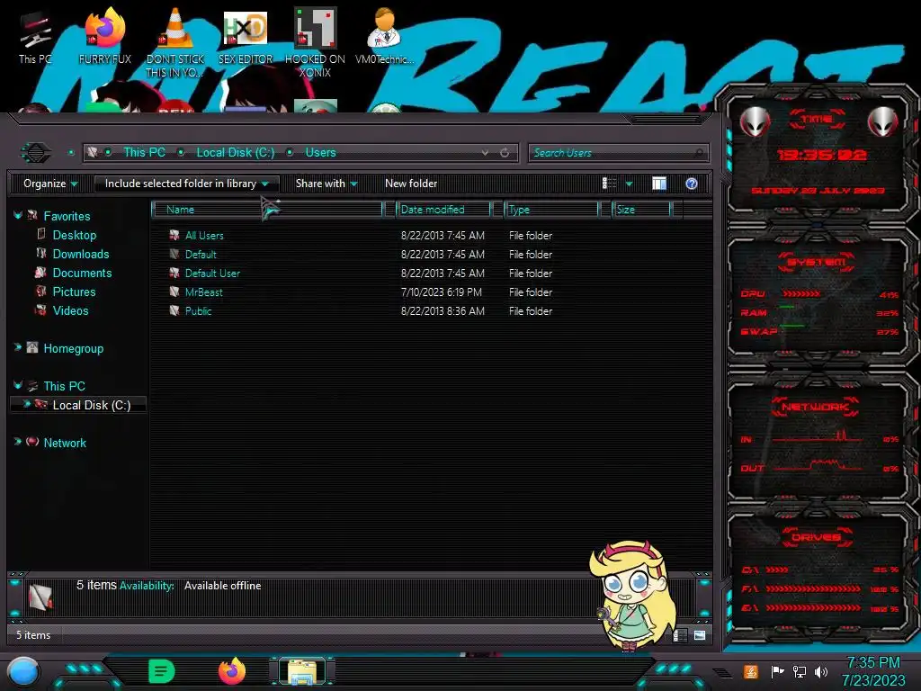Open Firefox from the taskbar
Image resolution: width=921 pixels, height=691 pixels.
(232, 671)
